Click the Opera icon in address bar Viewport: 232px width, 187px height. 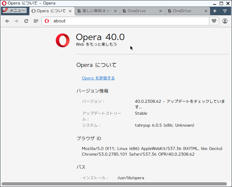click(47, 21)
